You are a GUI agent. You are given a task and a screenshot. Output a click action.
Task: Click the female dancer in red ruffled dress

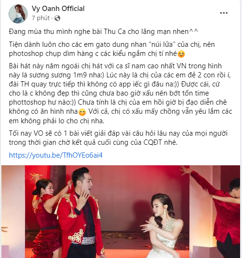pyautogui.click(x=45, y=217)
